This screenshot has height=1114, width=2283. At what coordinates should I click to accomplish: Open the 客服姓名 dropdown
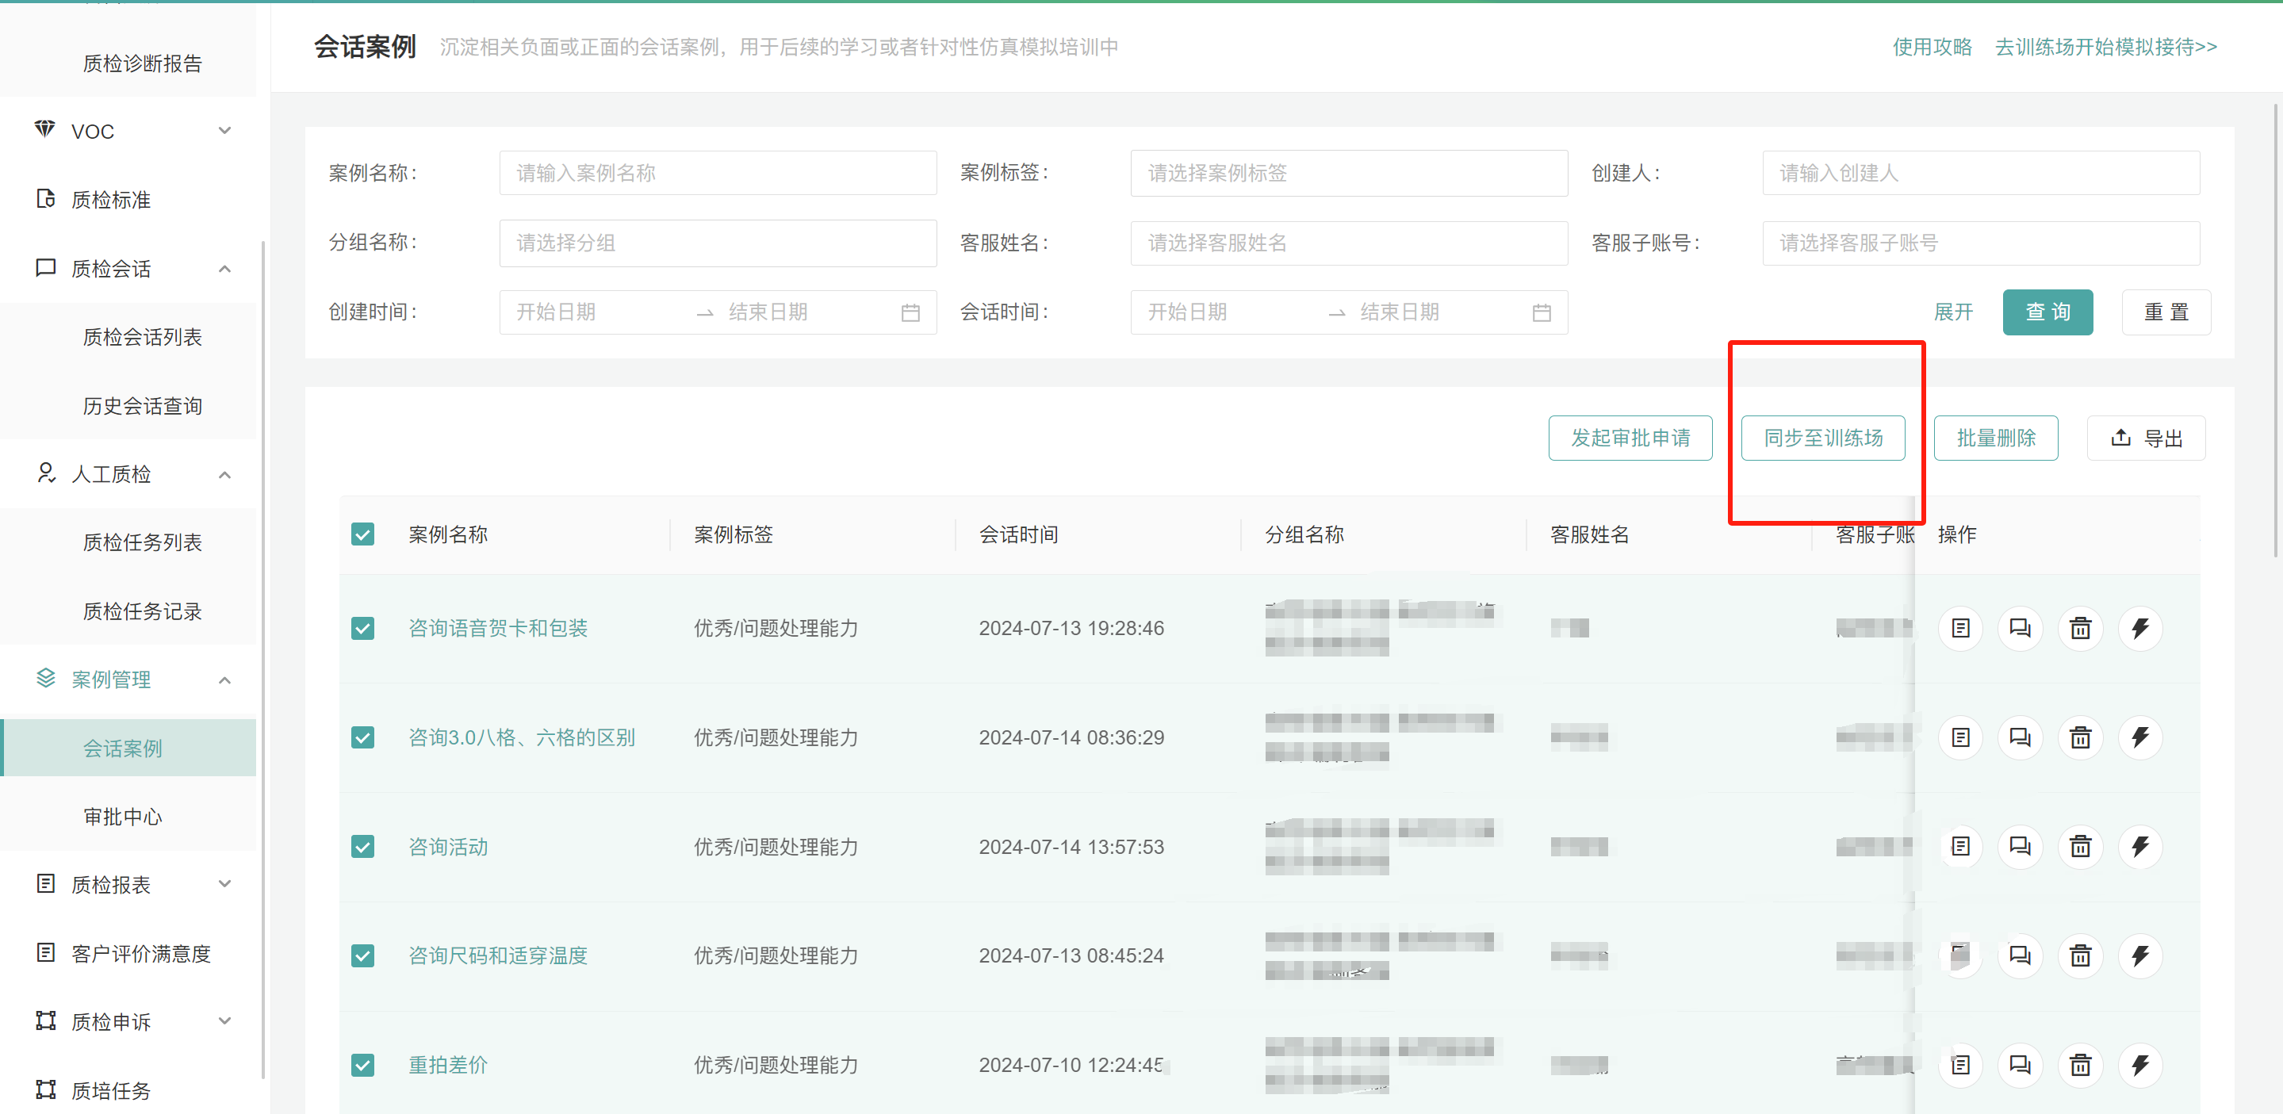(x=1349, y=243)
